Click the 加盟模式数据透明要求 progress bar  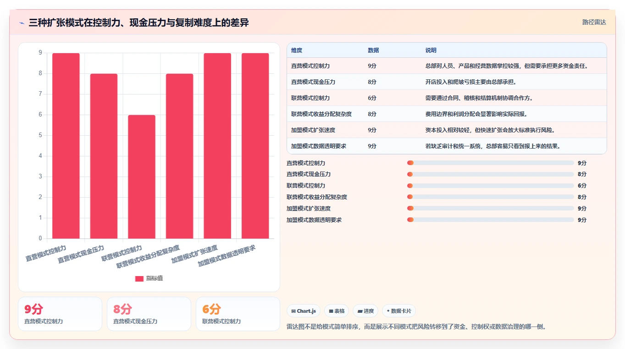coord(491,220)
